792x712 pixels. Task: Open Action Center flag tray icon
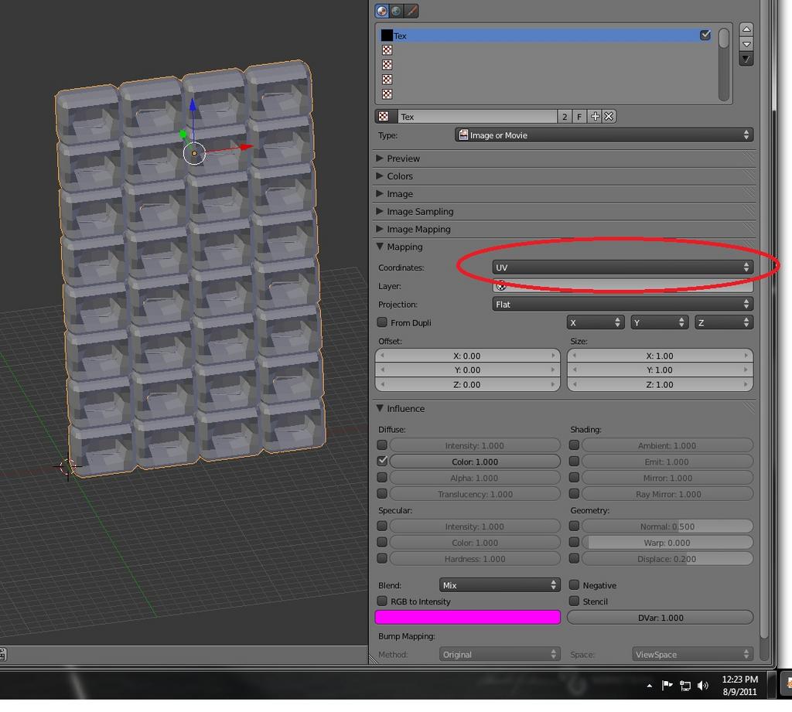pyautogui.click(x=667, y=685)
